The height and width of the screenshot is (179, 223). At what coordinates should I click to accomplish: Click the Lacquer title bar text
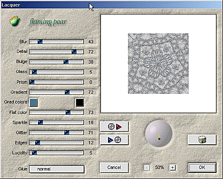[11, 5]
